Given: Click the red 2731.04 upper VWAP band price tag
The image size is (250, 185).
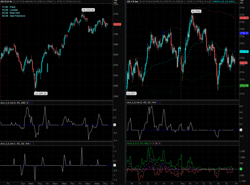Looking at the screenshot, I should coord(244,18).
